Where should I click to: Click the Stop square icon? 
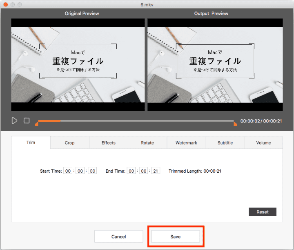pos(27,121)
